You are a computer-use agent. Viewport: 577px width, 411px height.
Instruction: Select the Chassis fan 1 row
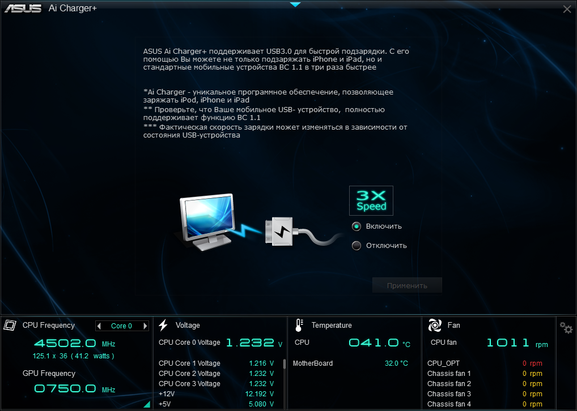tap(485, 374)
